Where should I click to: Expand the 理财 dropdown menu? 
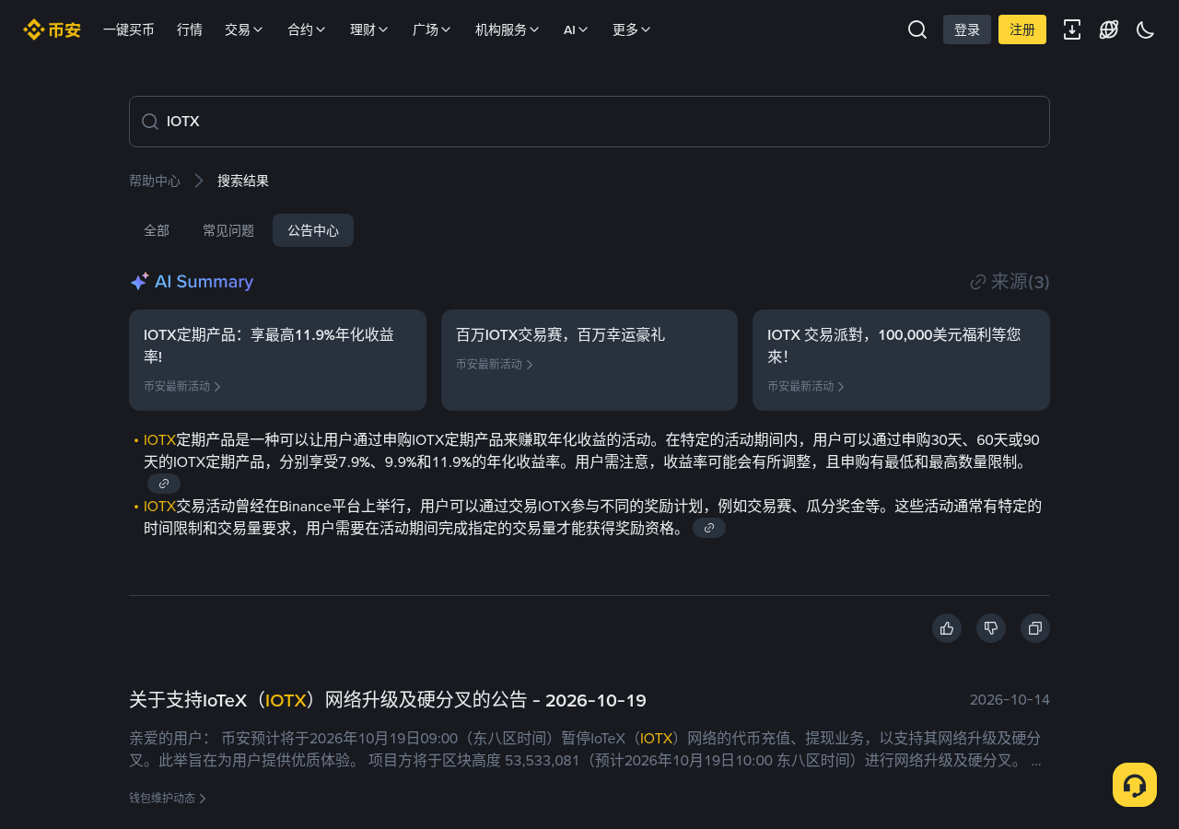369,29
